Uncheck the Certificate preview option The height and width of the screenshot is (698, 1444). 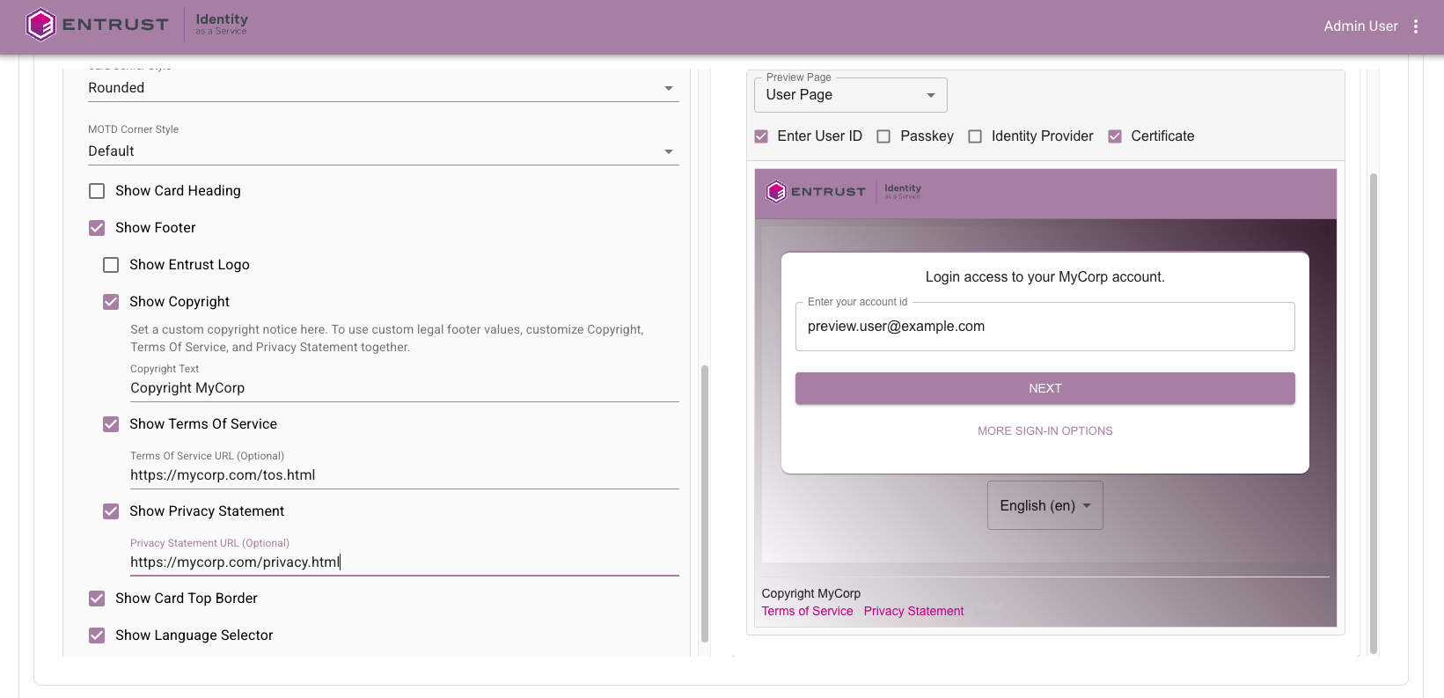tap(1115, 136)
